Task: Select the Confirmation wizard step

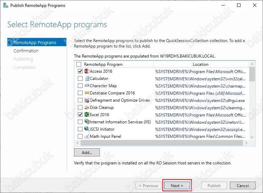Action: click(x=26, y=51)
